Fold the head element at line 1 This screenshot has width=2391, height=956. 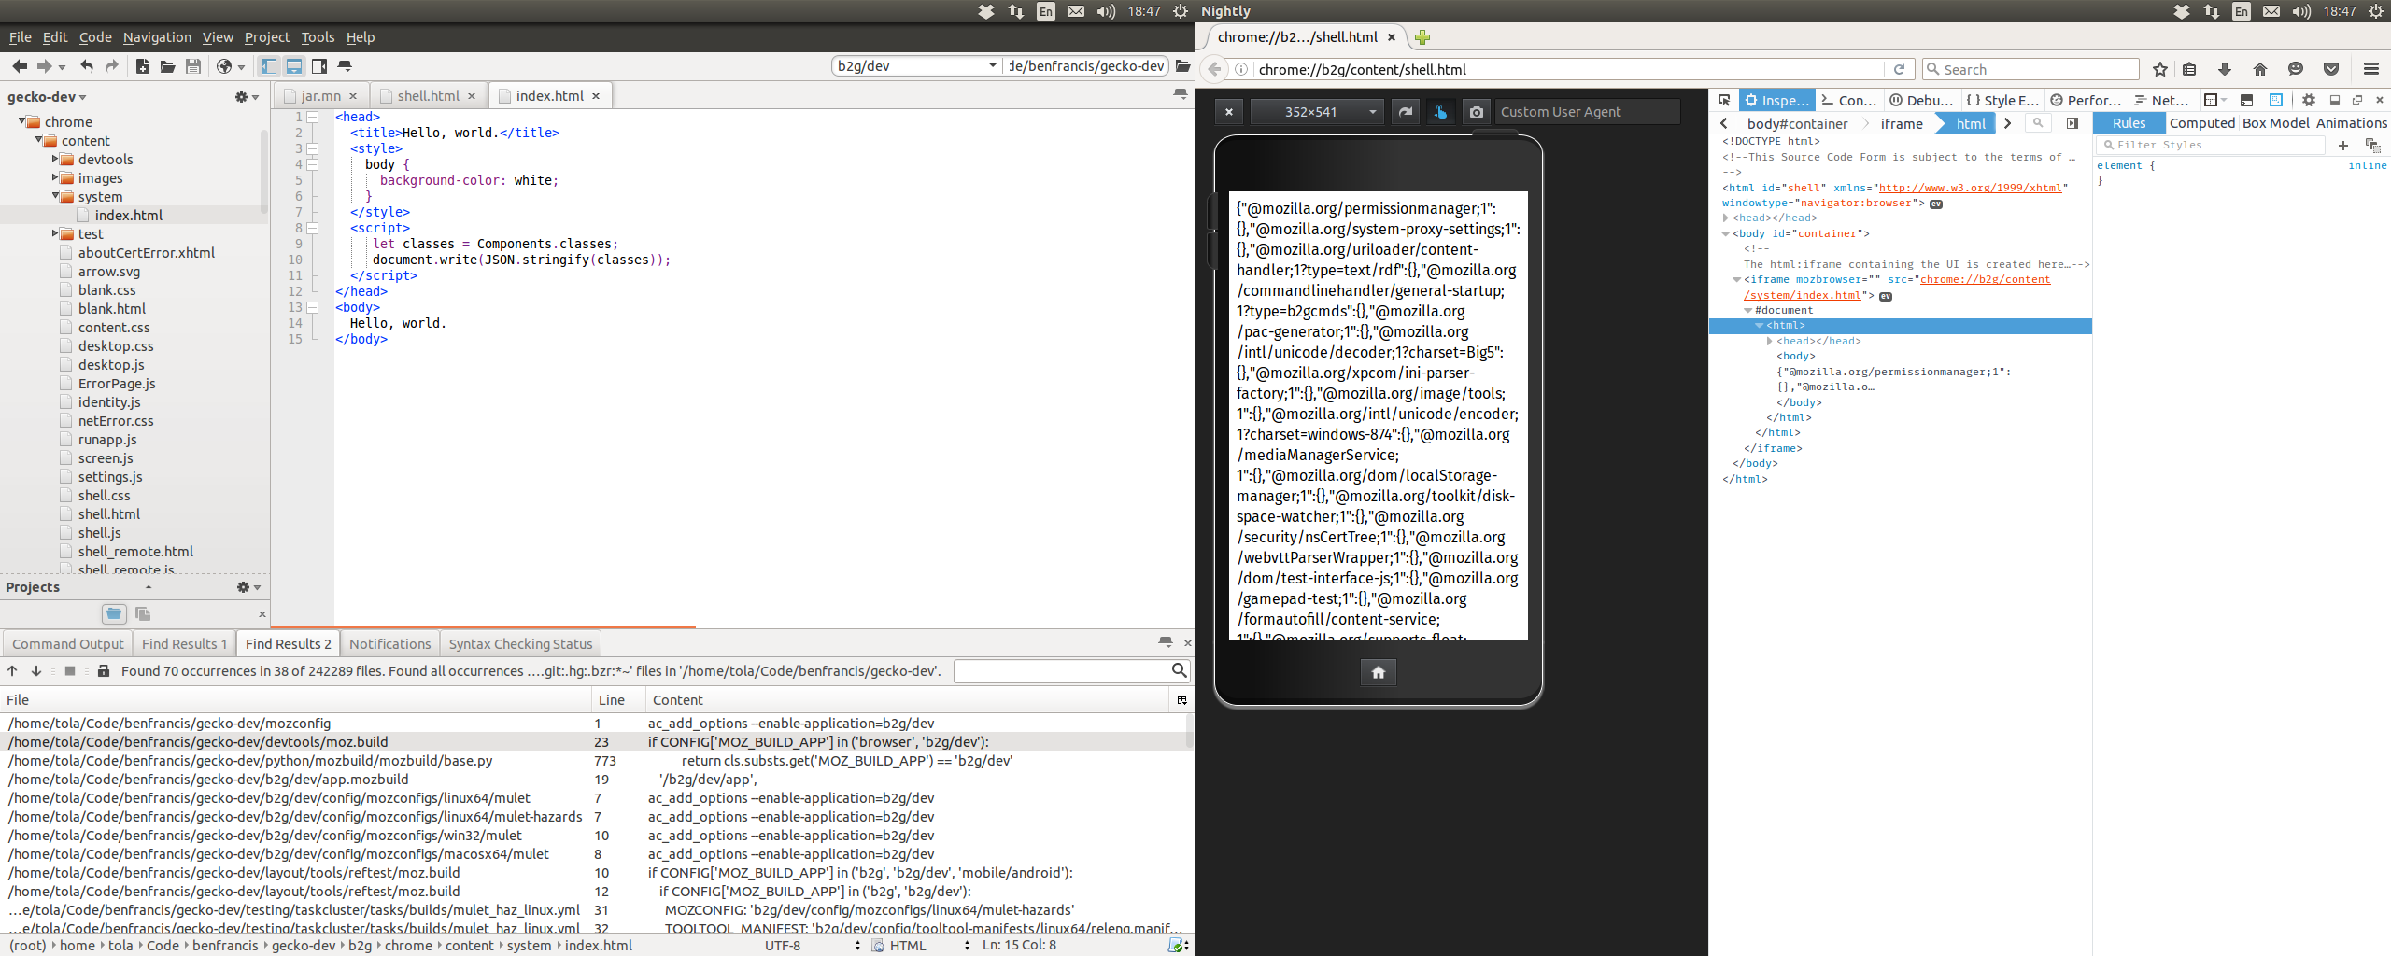pyautogui.click(x=314, y=117)
